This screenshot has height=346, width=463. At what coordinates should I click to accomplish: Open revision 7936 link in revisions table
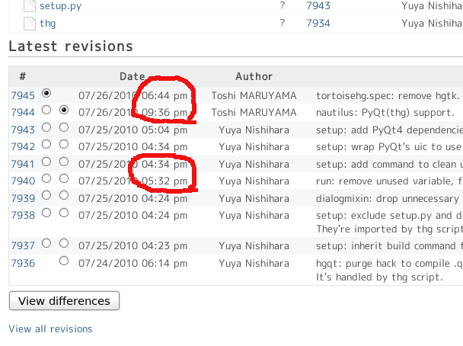tap(23, 263)
